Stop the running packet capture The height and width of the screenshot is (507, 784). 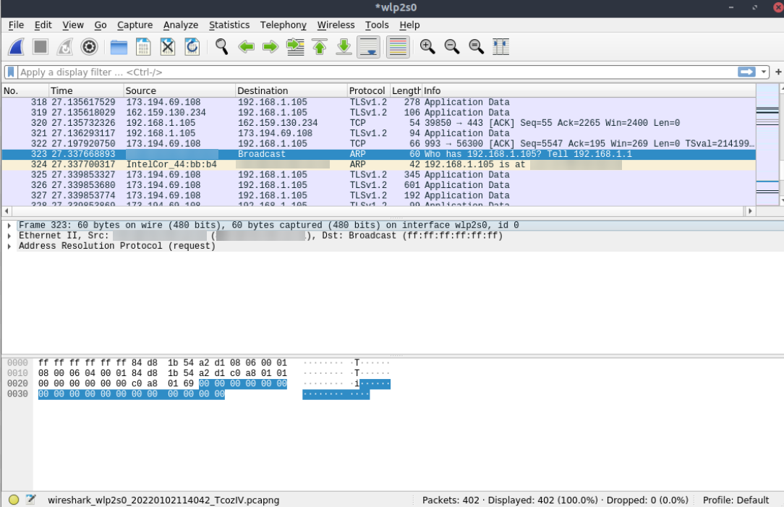click(x=41, y=47)
